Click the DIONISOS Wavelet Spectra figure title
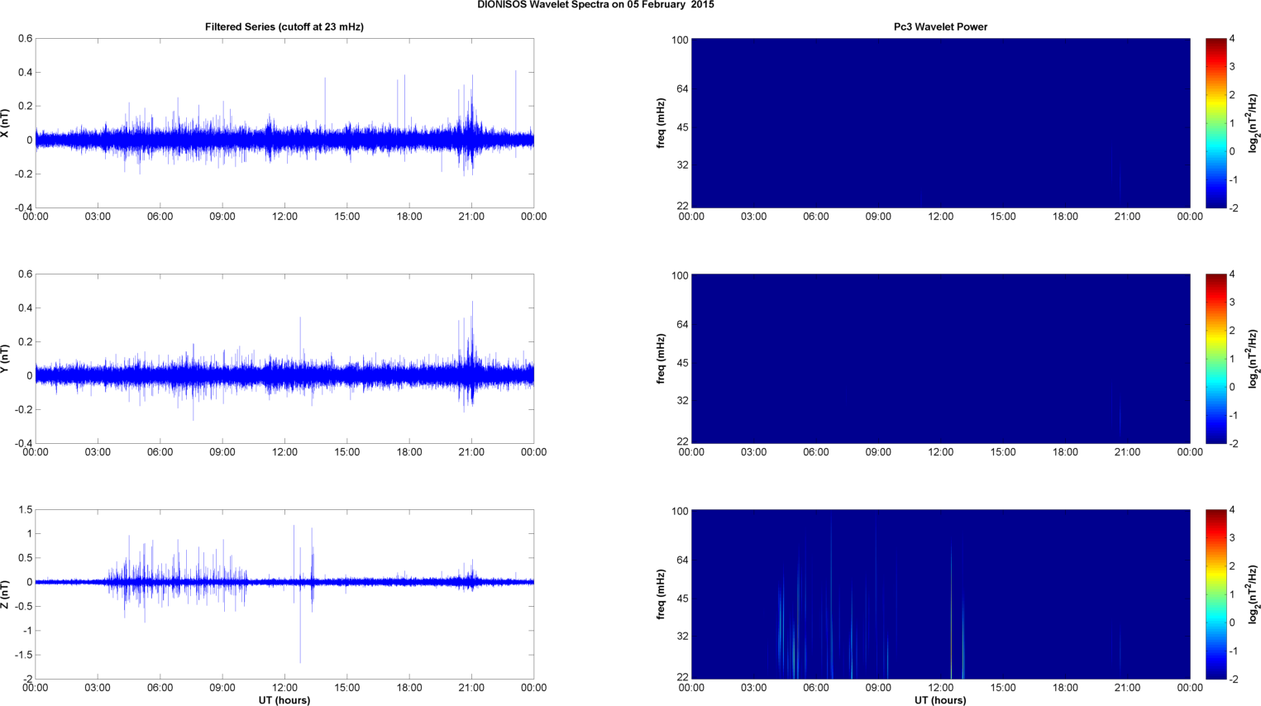 [595, 5]
